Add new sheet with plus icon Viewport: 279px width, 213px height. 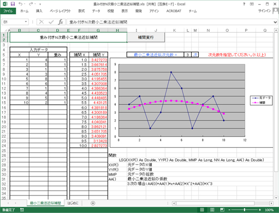(x=93, y=203)
